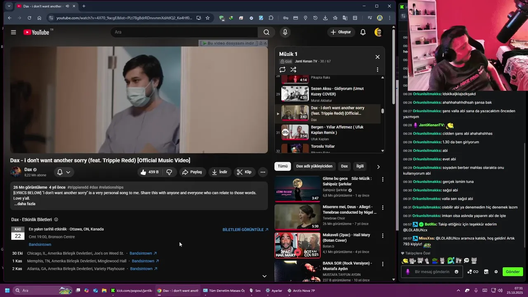
Task: Open the Windows Start menu
Action: [7, 290]
